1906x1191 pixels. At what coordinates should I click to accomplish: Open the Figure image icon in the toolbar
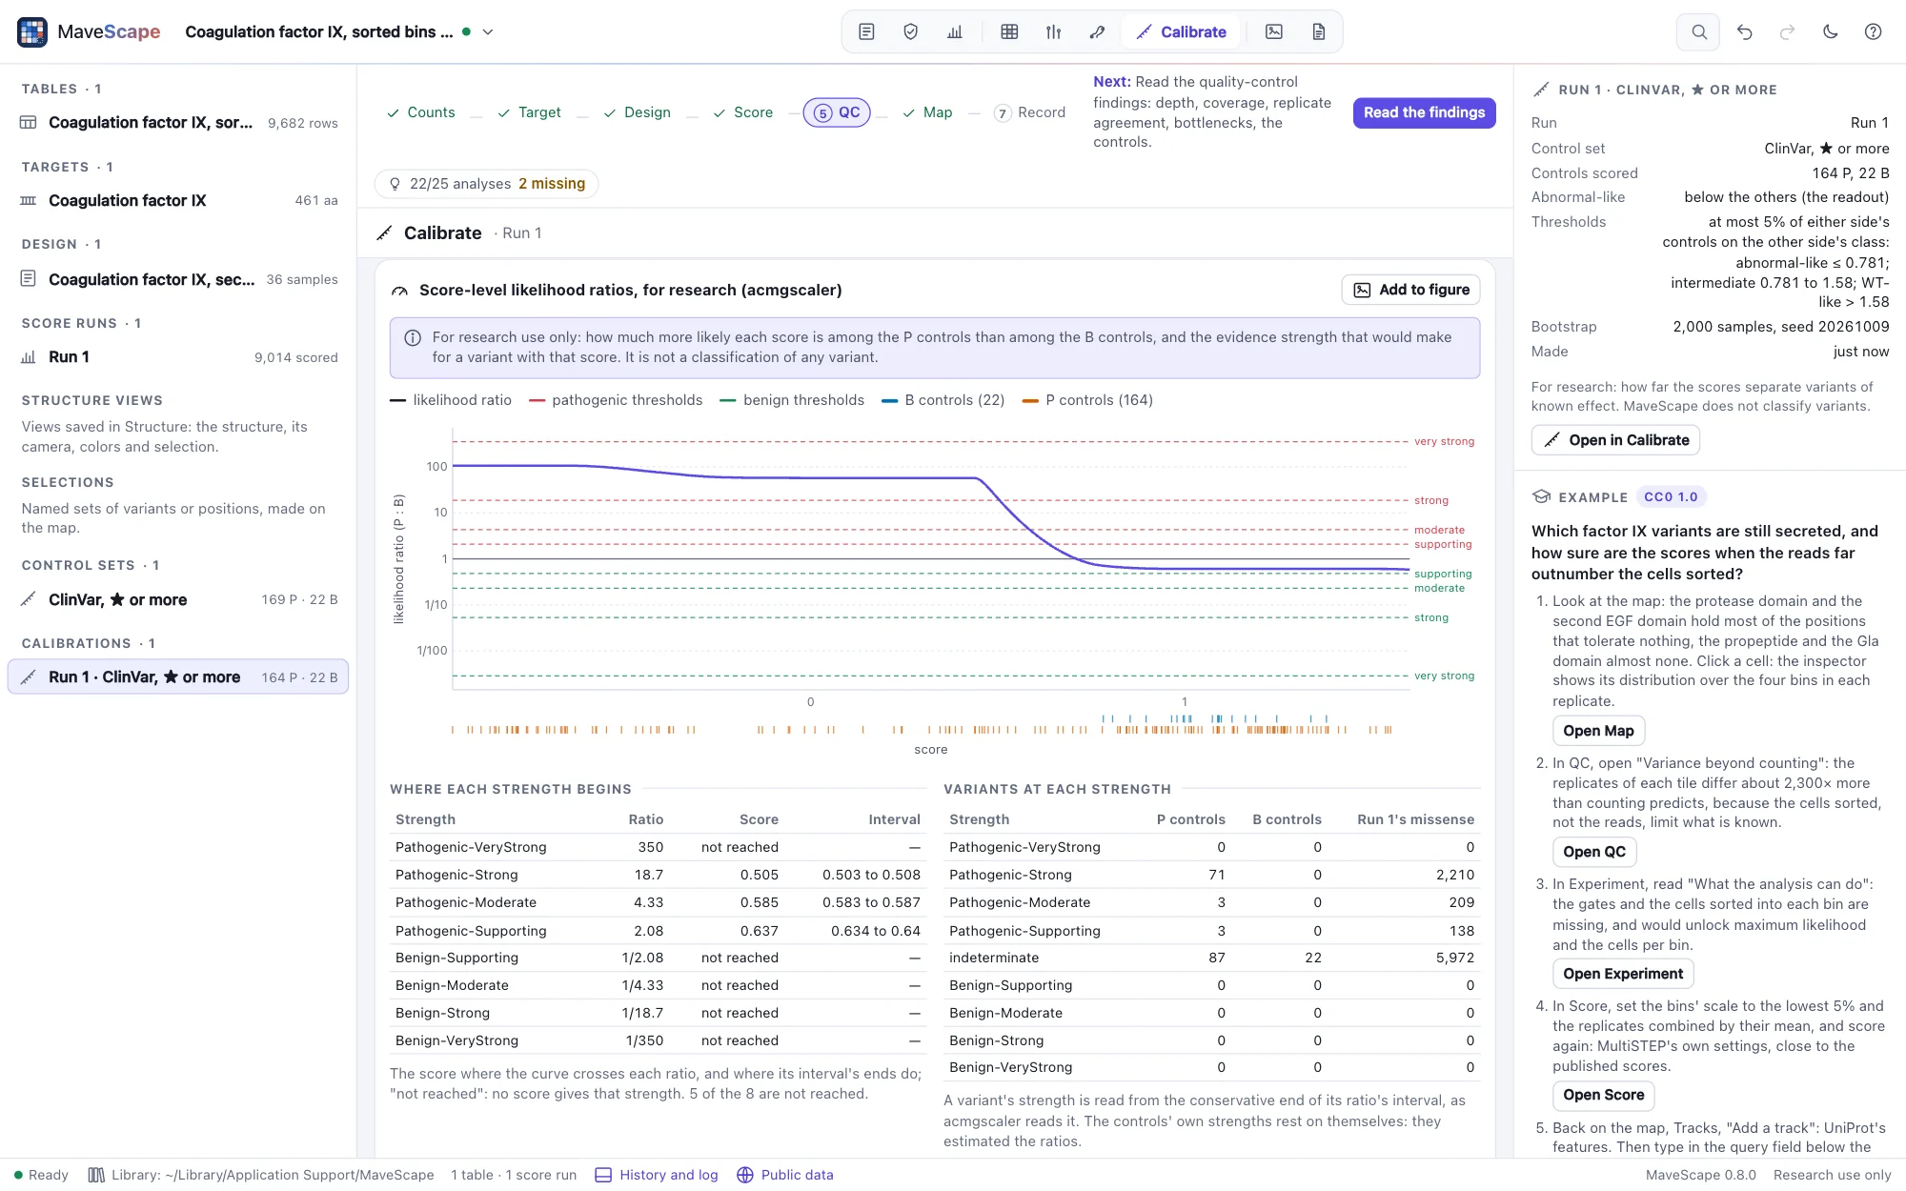pos(1274,31)
